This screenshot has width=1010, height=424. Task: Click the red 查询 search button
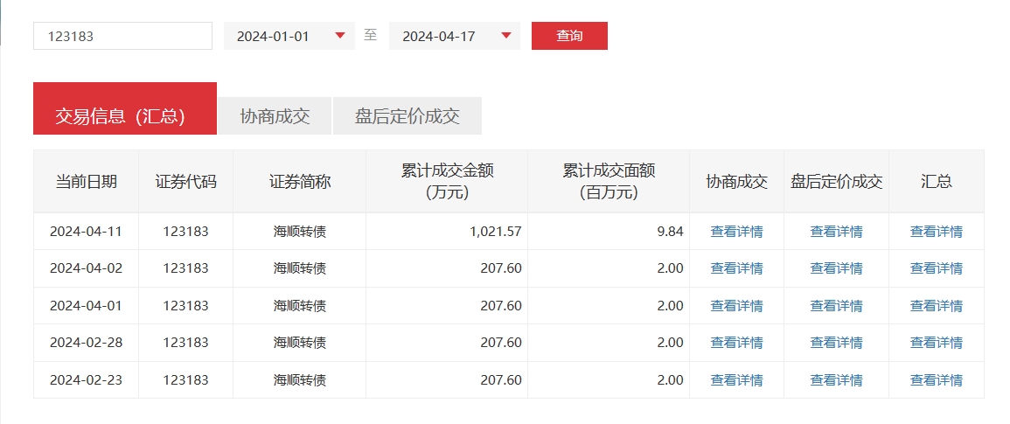(x=569, y=36)
